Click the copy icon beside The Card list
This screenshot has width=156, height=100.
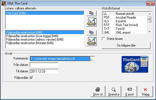point(91,13)
